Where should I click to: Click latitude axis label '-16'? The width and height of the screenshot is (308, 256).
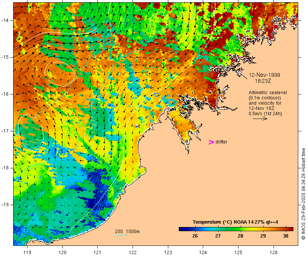[5, 94]
